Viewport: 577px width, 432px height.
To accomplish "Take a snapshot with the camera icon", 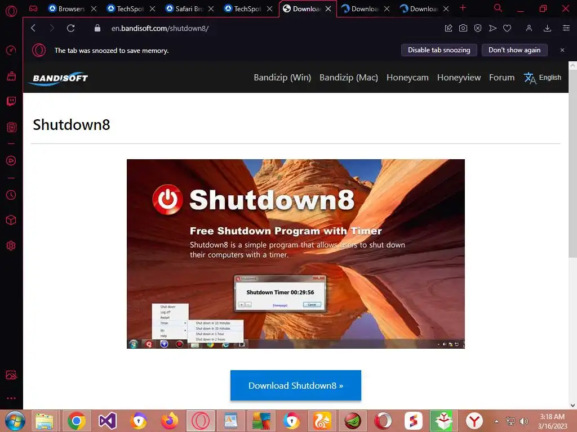I will click(x=463, y=28).
